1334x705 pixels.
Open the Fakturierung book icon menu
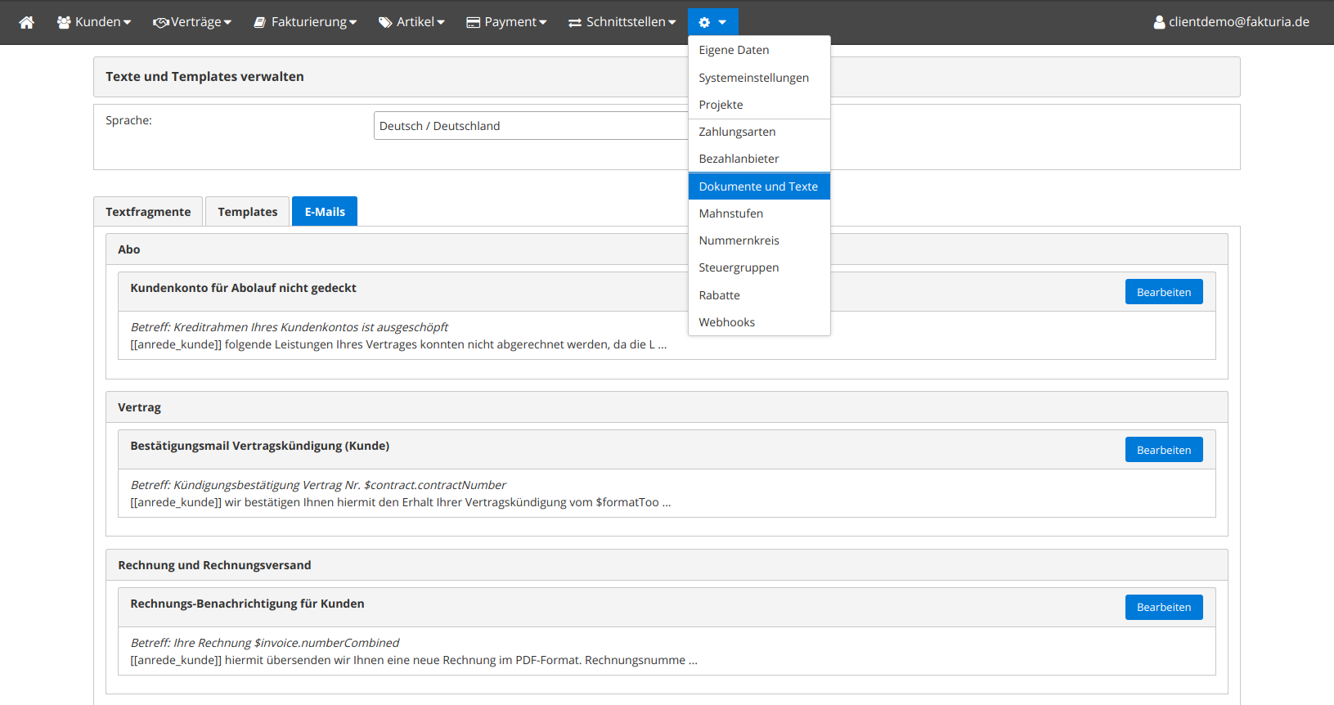tap(304, 22)
